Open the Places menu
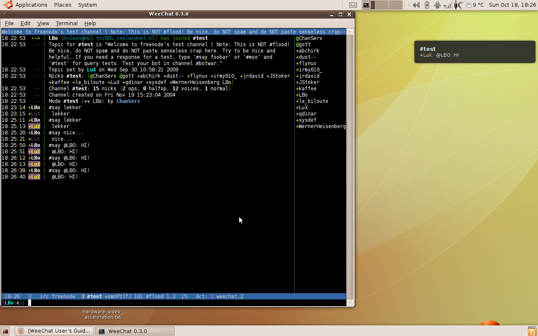 63,5
